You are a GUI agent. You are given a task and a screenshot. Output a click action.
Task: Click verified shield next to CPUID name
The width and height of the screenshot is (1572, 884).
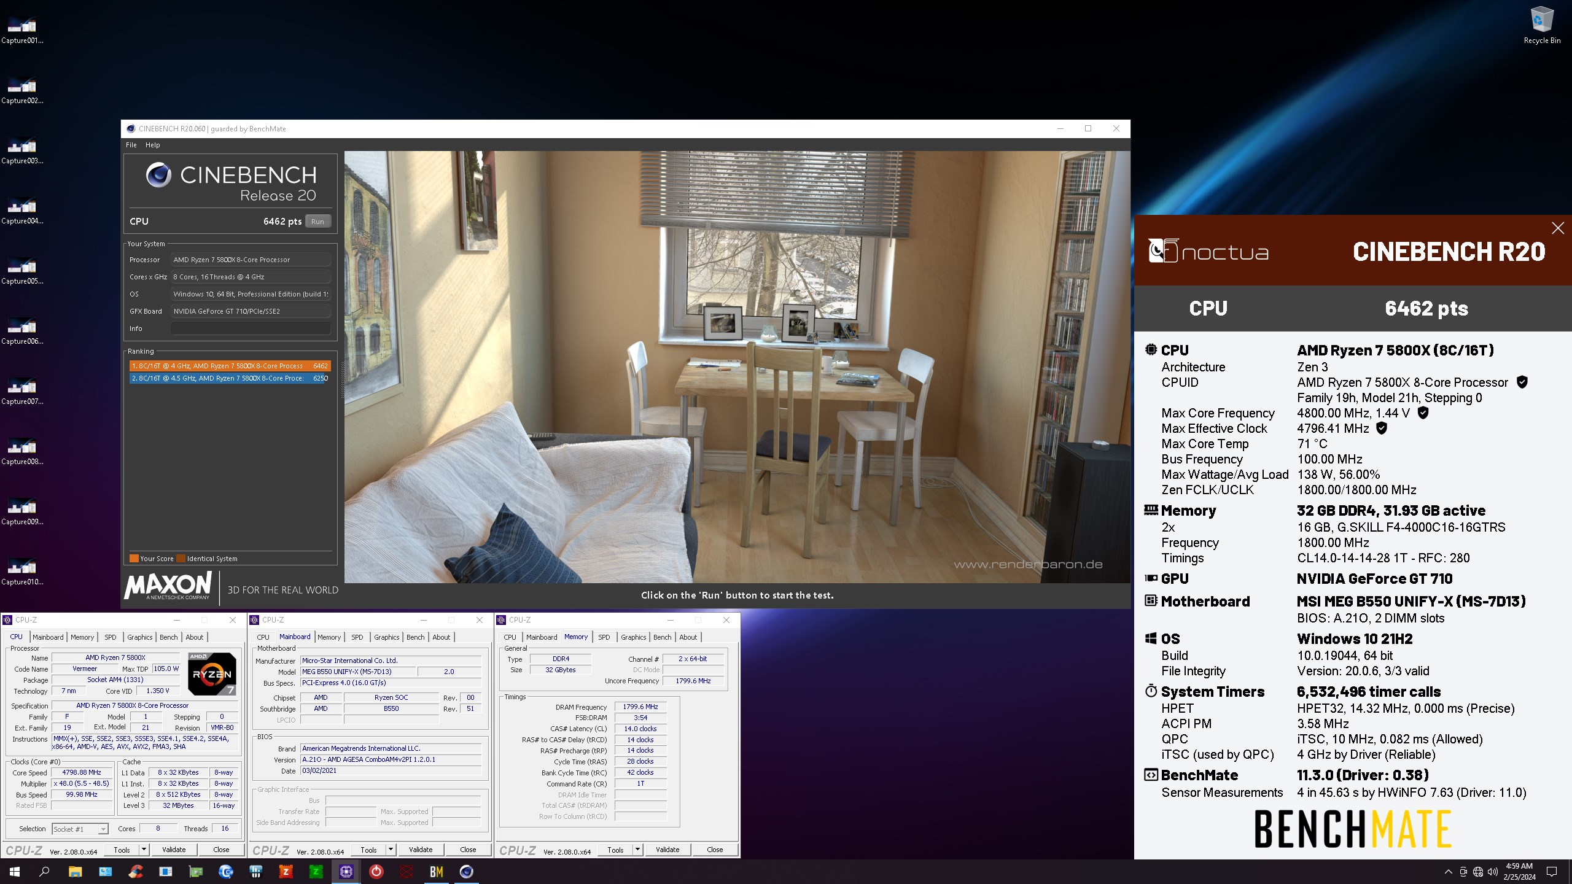pos(1522,382)
